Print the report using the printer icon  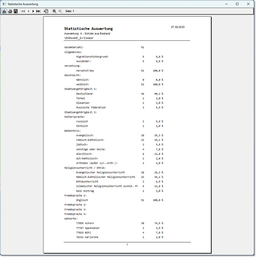tap(10, 11)
